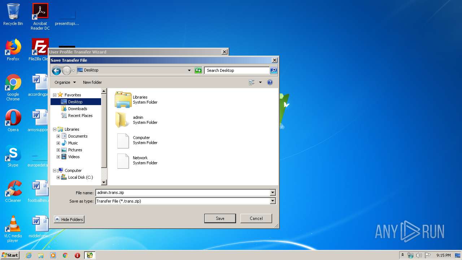The height and width of the screenshot is (260, 462).
Task: Open Opera from the taskbar
Action: coord(77,255)
